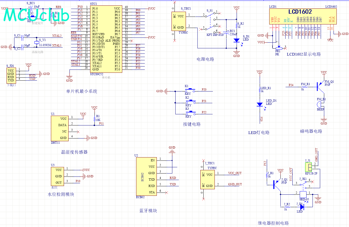Click the 蓝牙模块 caption

(x=148, y=211)
